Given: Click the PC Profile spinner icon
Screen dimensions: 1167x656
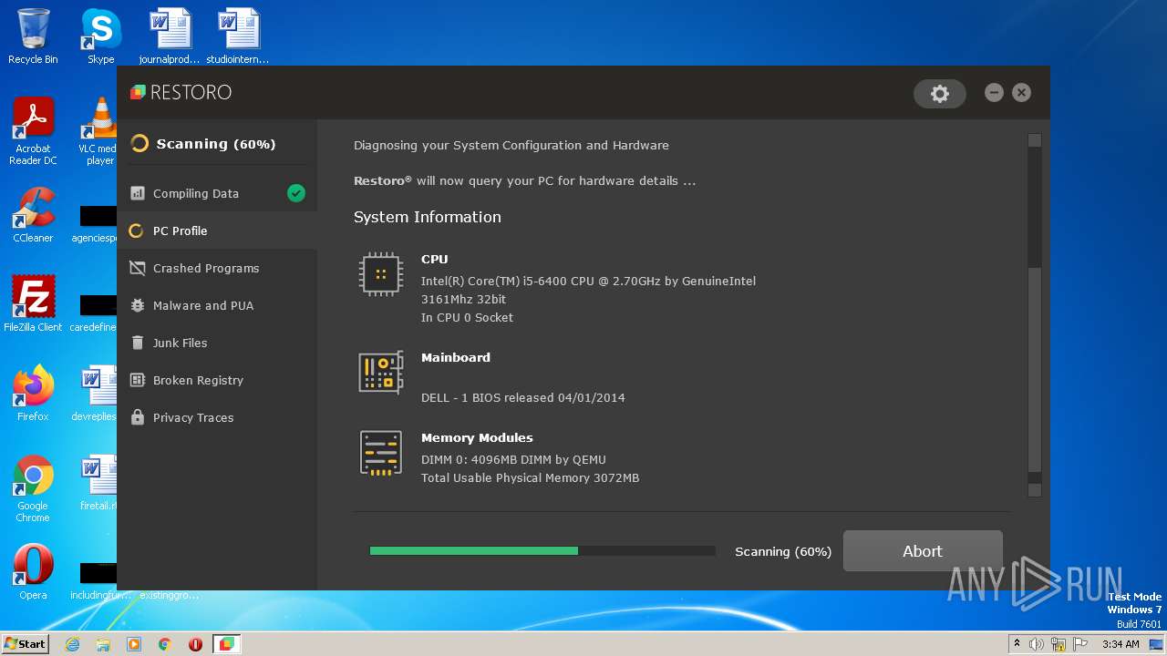Looking at the screenshot, I should [x=136, y=231].
